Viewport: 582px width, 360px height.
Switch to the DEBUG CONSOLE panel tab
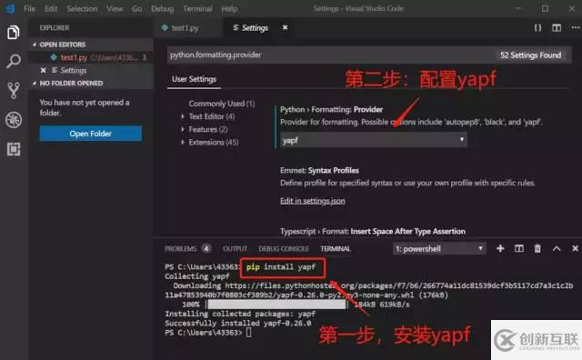tap(284, 249)
